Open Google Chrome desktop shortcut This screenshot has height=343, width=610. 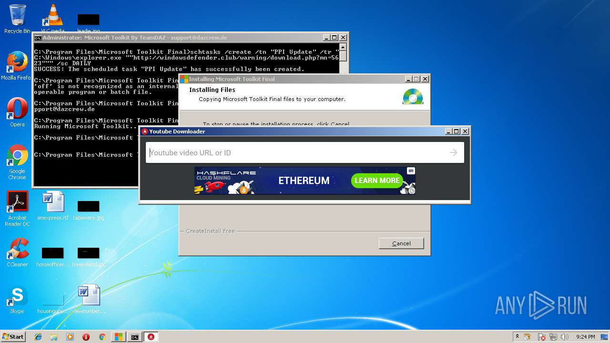click(17, 162)
